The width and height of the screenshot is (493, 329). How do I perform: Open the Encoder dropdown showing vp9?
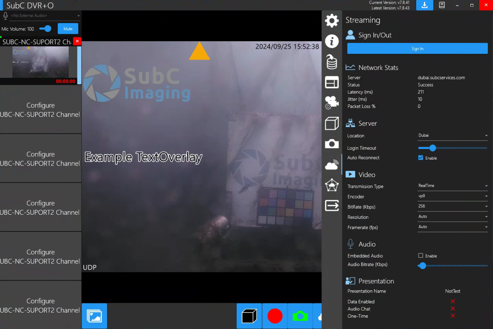click(x=453, y=196)
